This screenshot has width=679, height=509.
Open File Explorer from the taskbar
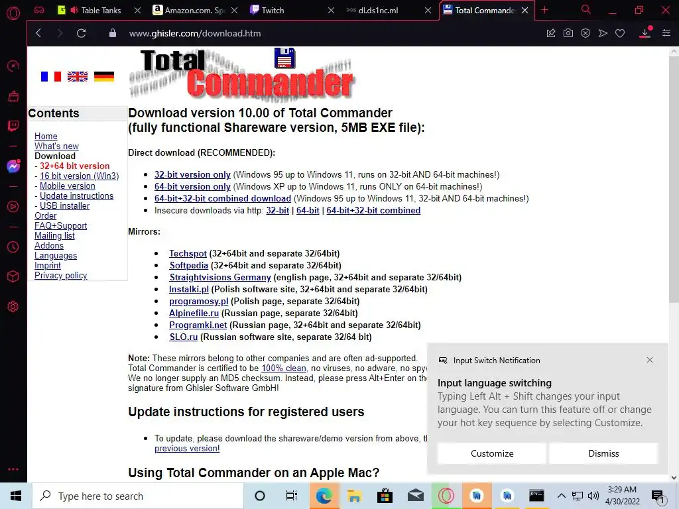pos(354,496)
